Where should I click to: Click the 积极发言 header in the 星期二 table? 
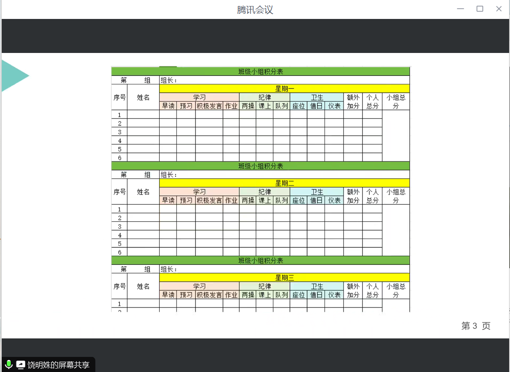[208, 200]
